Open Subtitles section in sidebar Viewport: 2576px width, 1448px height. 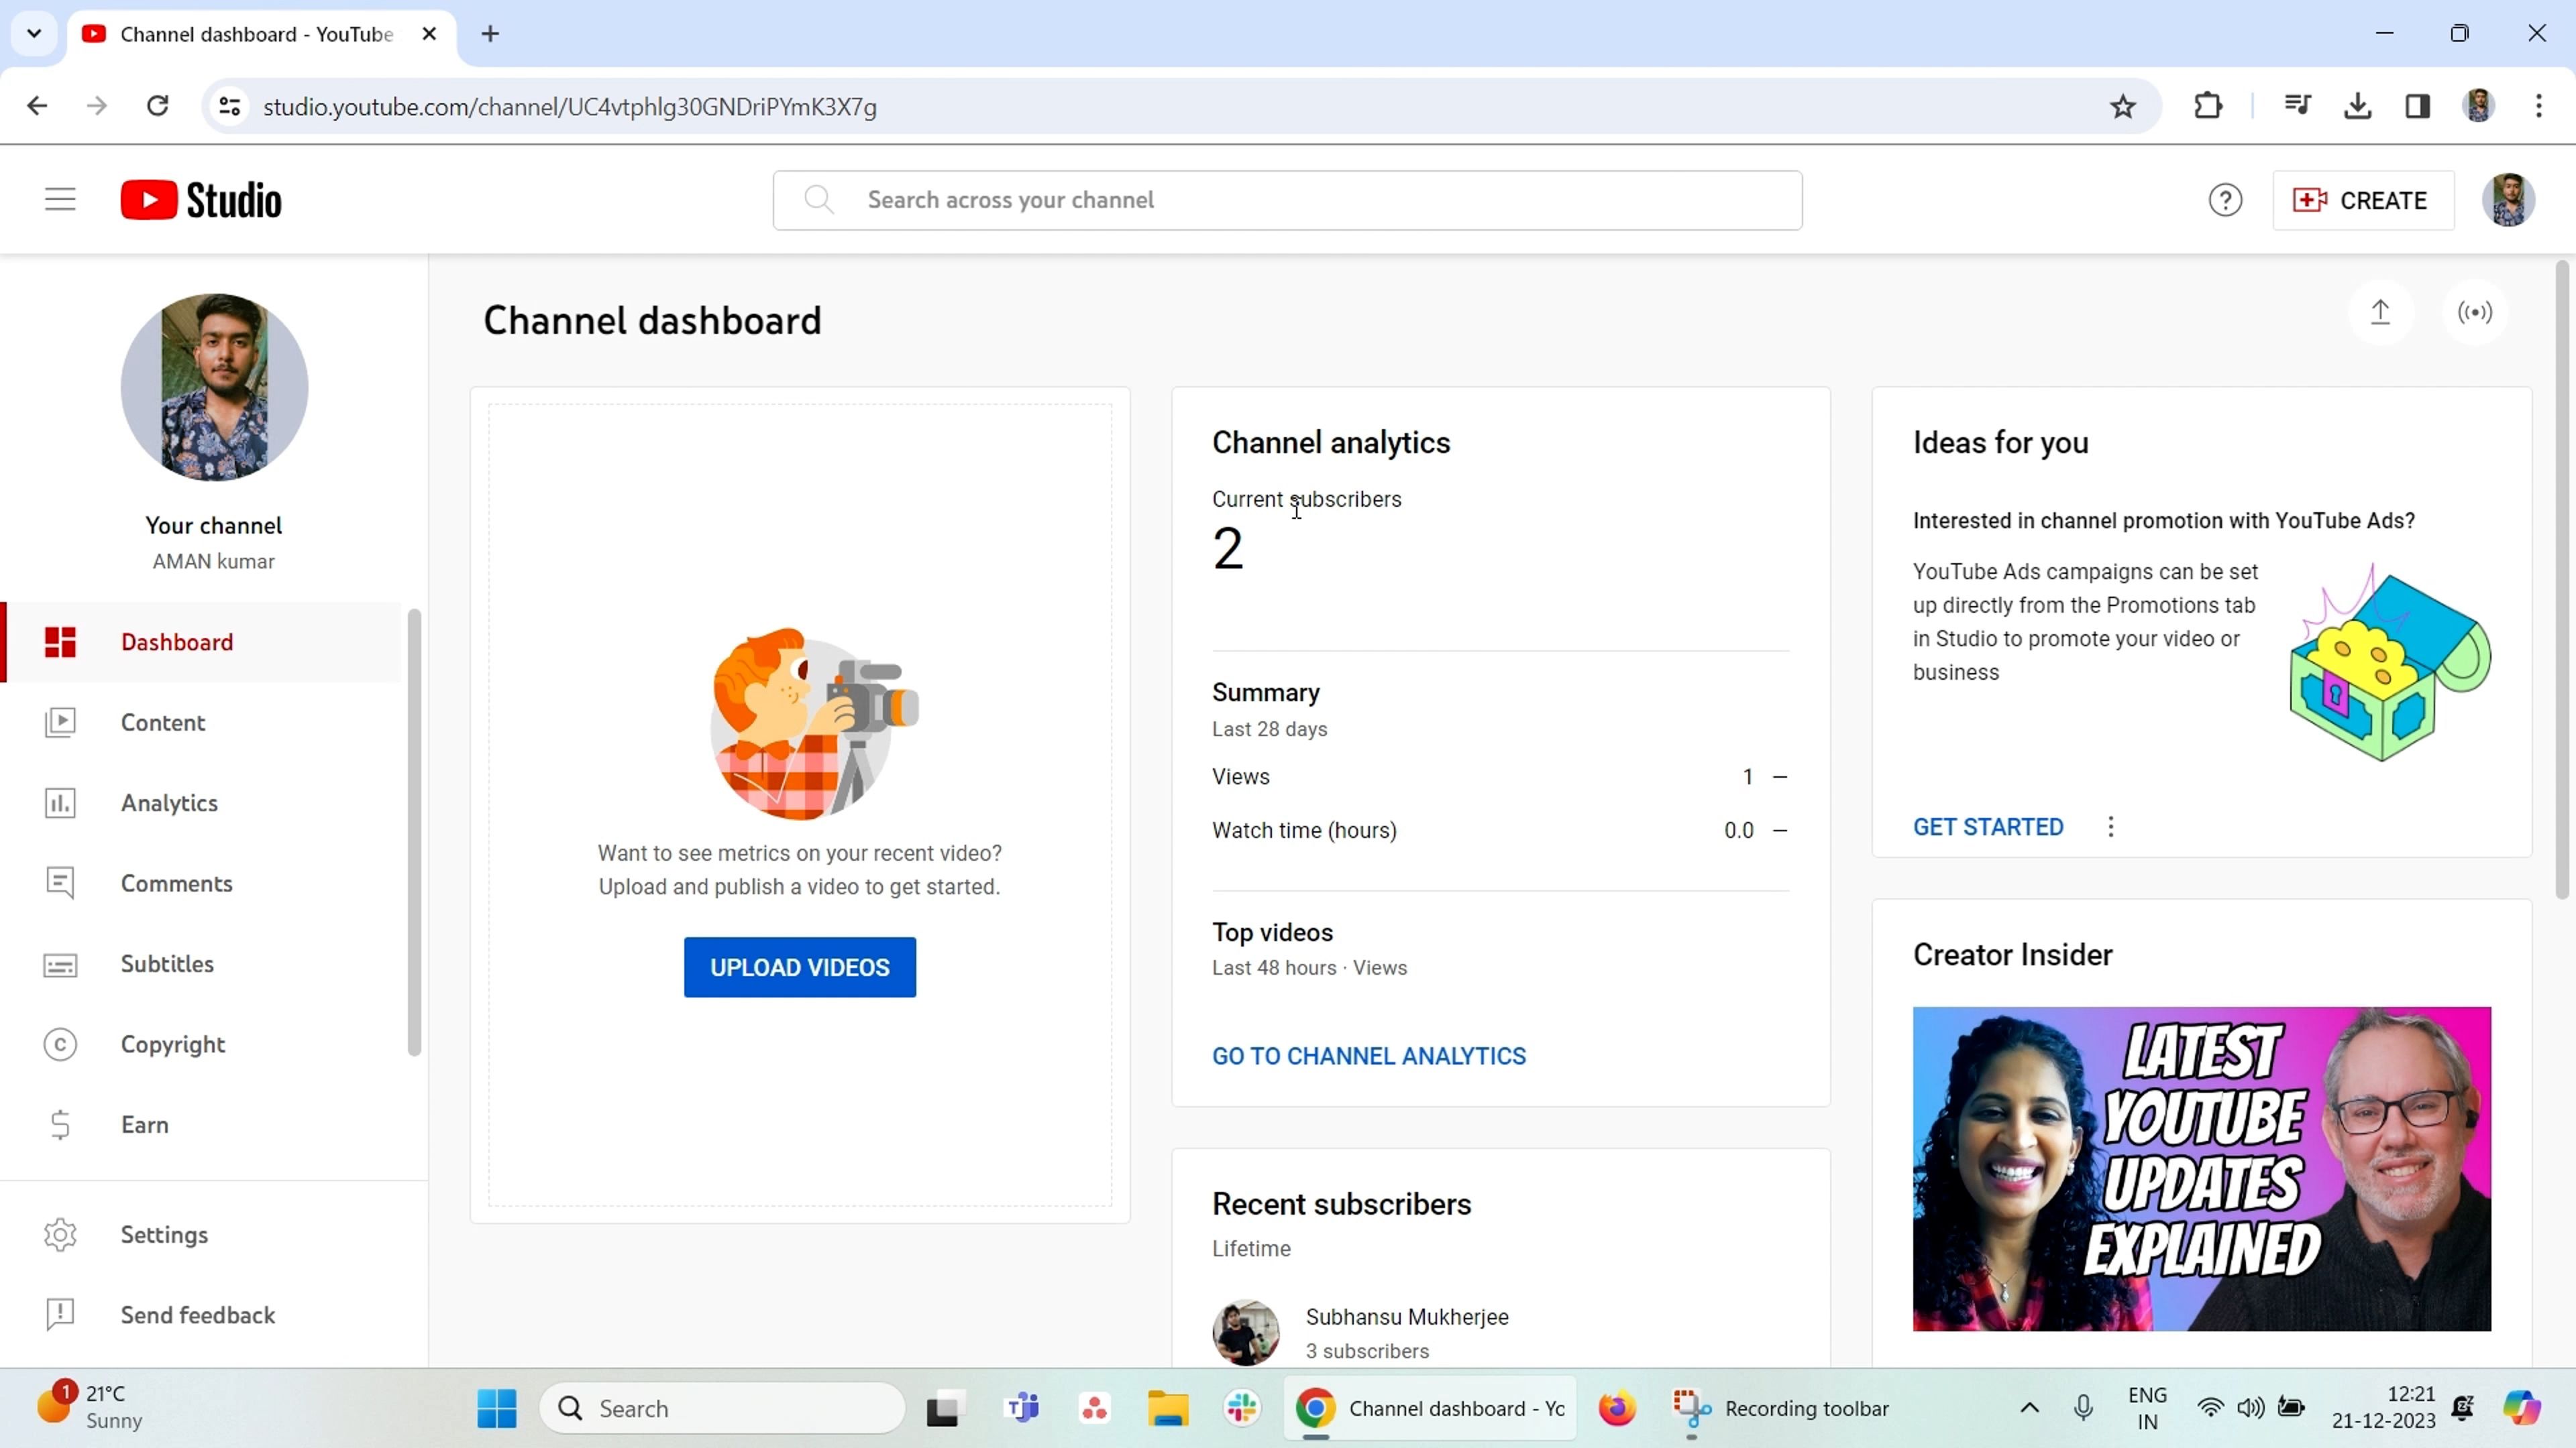click(x=167, y=963)
